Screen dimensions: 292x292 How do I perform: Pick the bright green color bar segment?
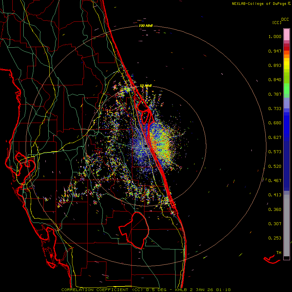tap(286, 89)
